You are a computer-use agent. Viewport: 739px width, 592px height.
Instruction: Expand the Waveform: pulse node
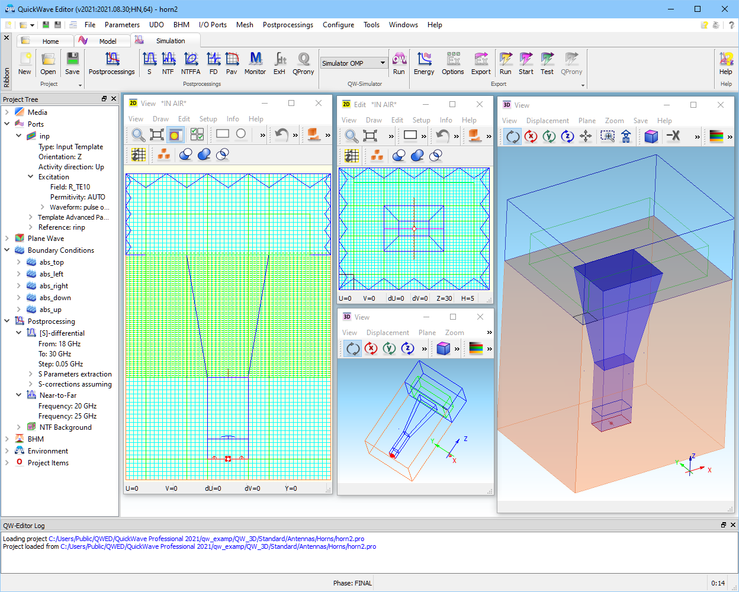tap(43, 207)
